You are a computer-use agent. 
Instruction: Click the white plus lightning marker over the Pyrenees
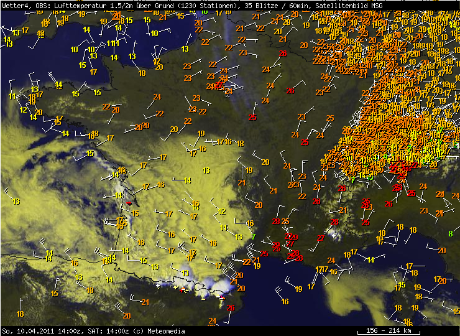click(158, 286)
